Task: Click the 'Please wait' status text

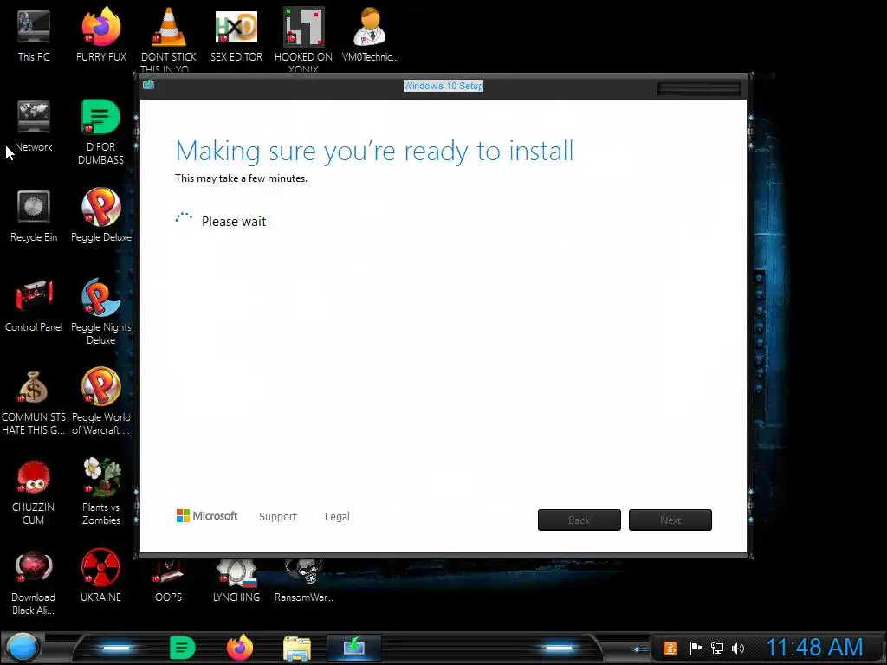Action: click(x=234, y=221)
